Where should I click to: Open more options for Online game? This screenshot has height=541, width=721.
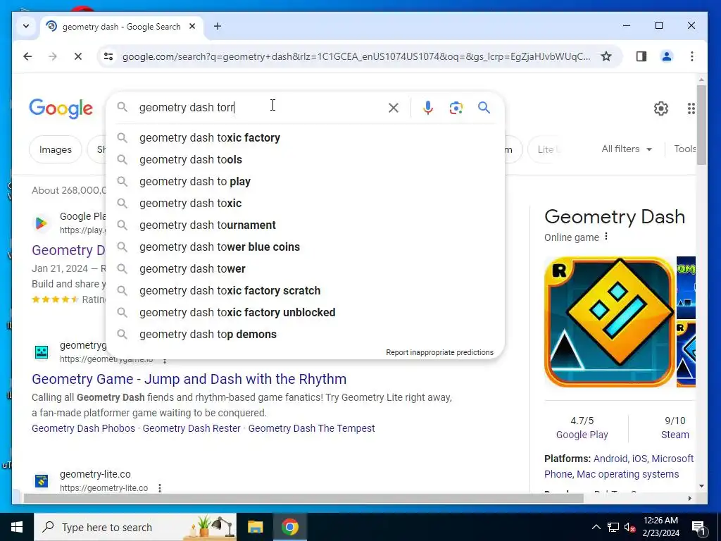pyautogui.click(x=606, y=237)
